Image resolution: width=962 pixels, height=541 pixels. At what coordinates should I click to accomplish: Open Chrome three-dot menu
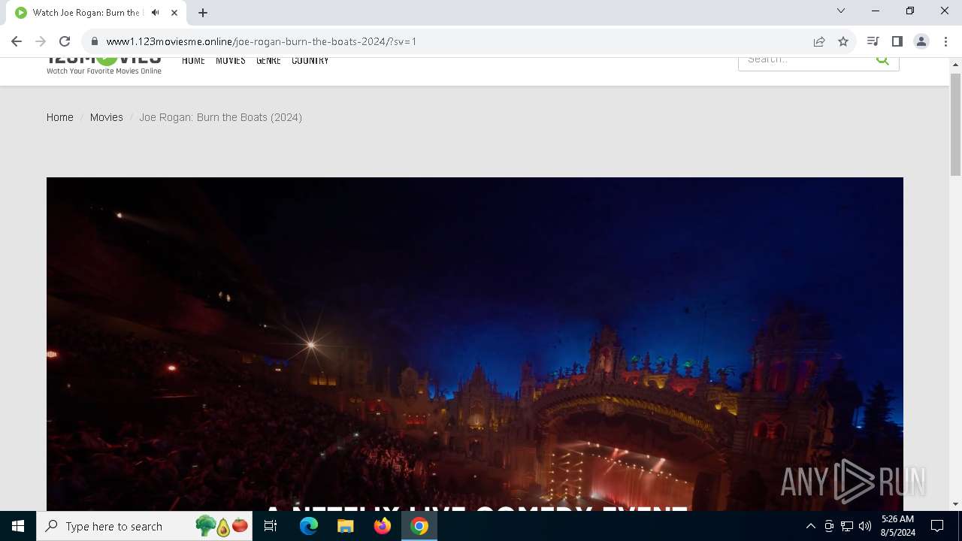tap(945, 41)
